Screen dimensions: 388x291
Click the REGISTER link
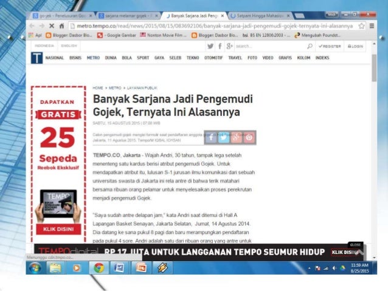click(330, 46)
